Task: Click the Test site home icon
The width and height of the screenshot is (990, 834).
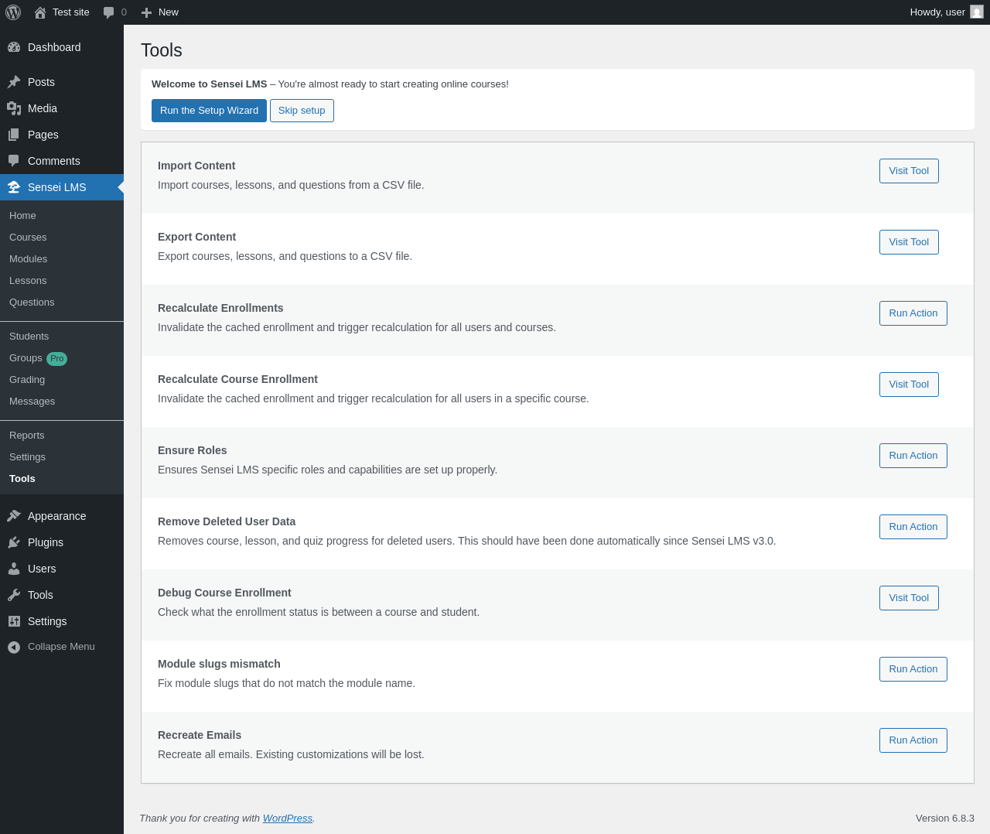Action: [40, 12]
